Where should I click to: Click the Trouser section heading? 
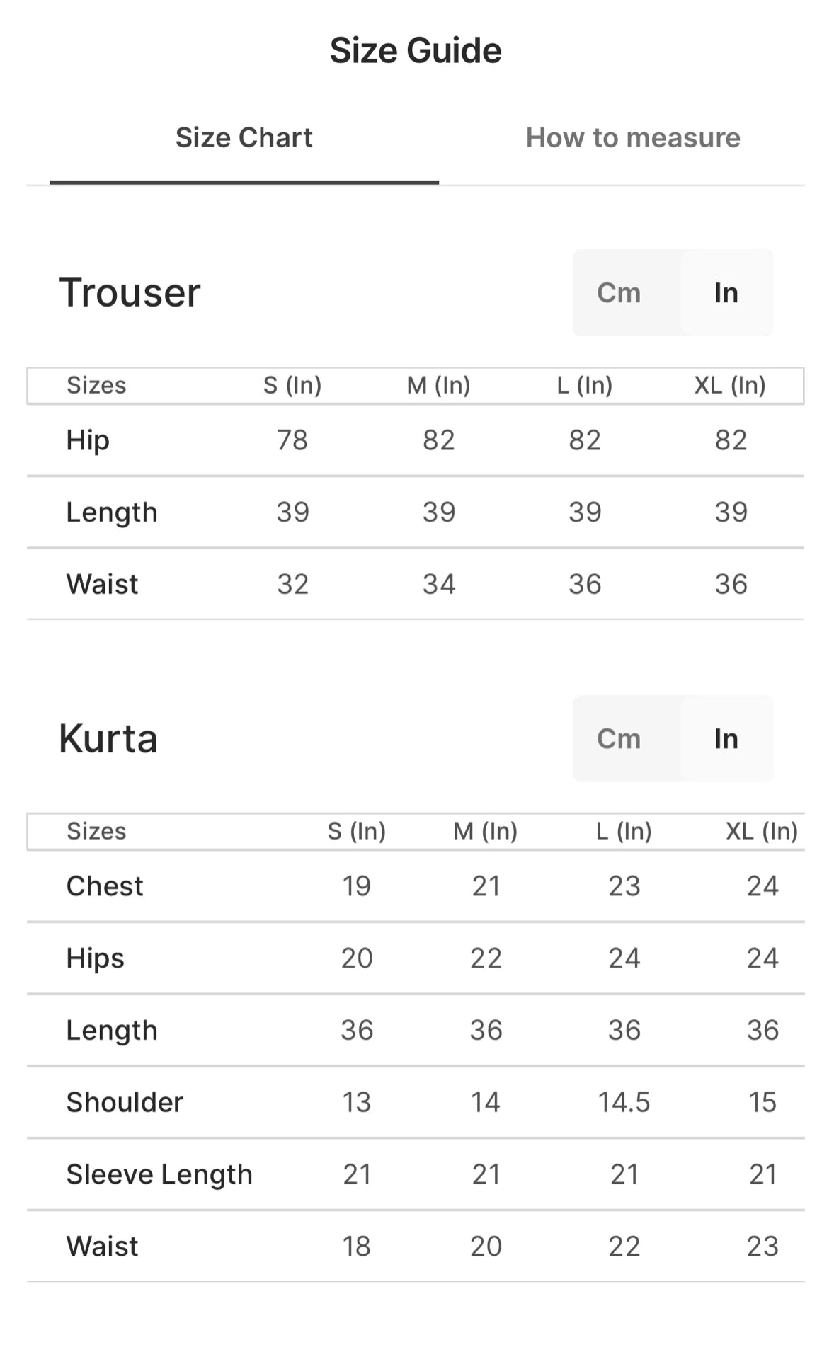[x=130, y=292]
